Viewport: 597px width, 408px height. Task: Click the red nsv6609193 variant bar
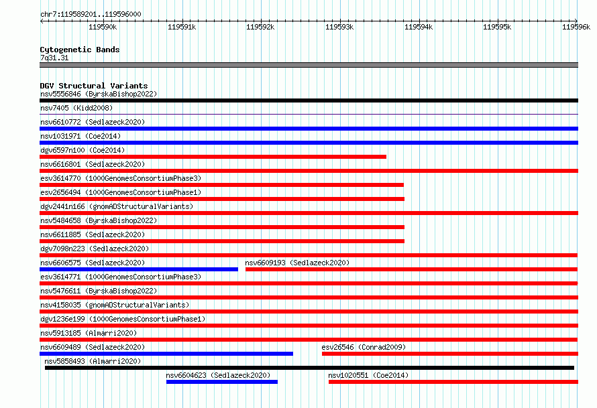tap(412, 269)
